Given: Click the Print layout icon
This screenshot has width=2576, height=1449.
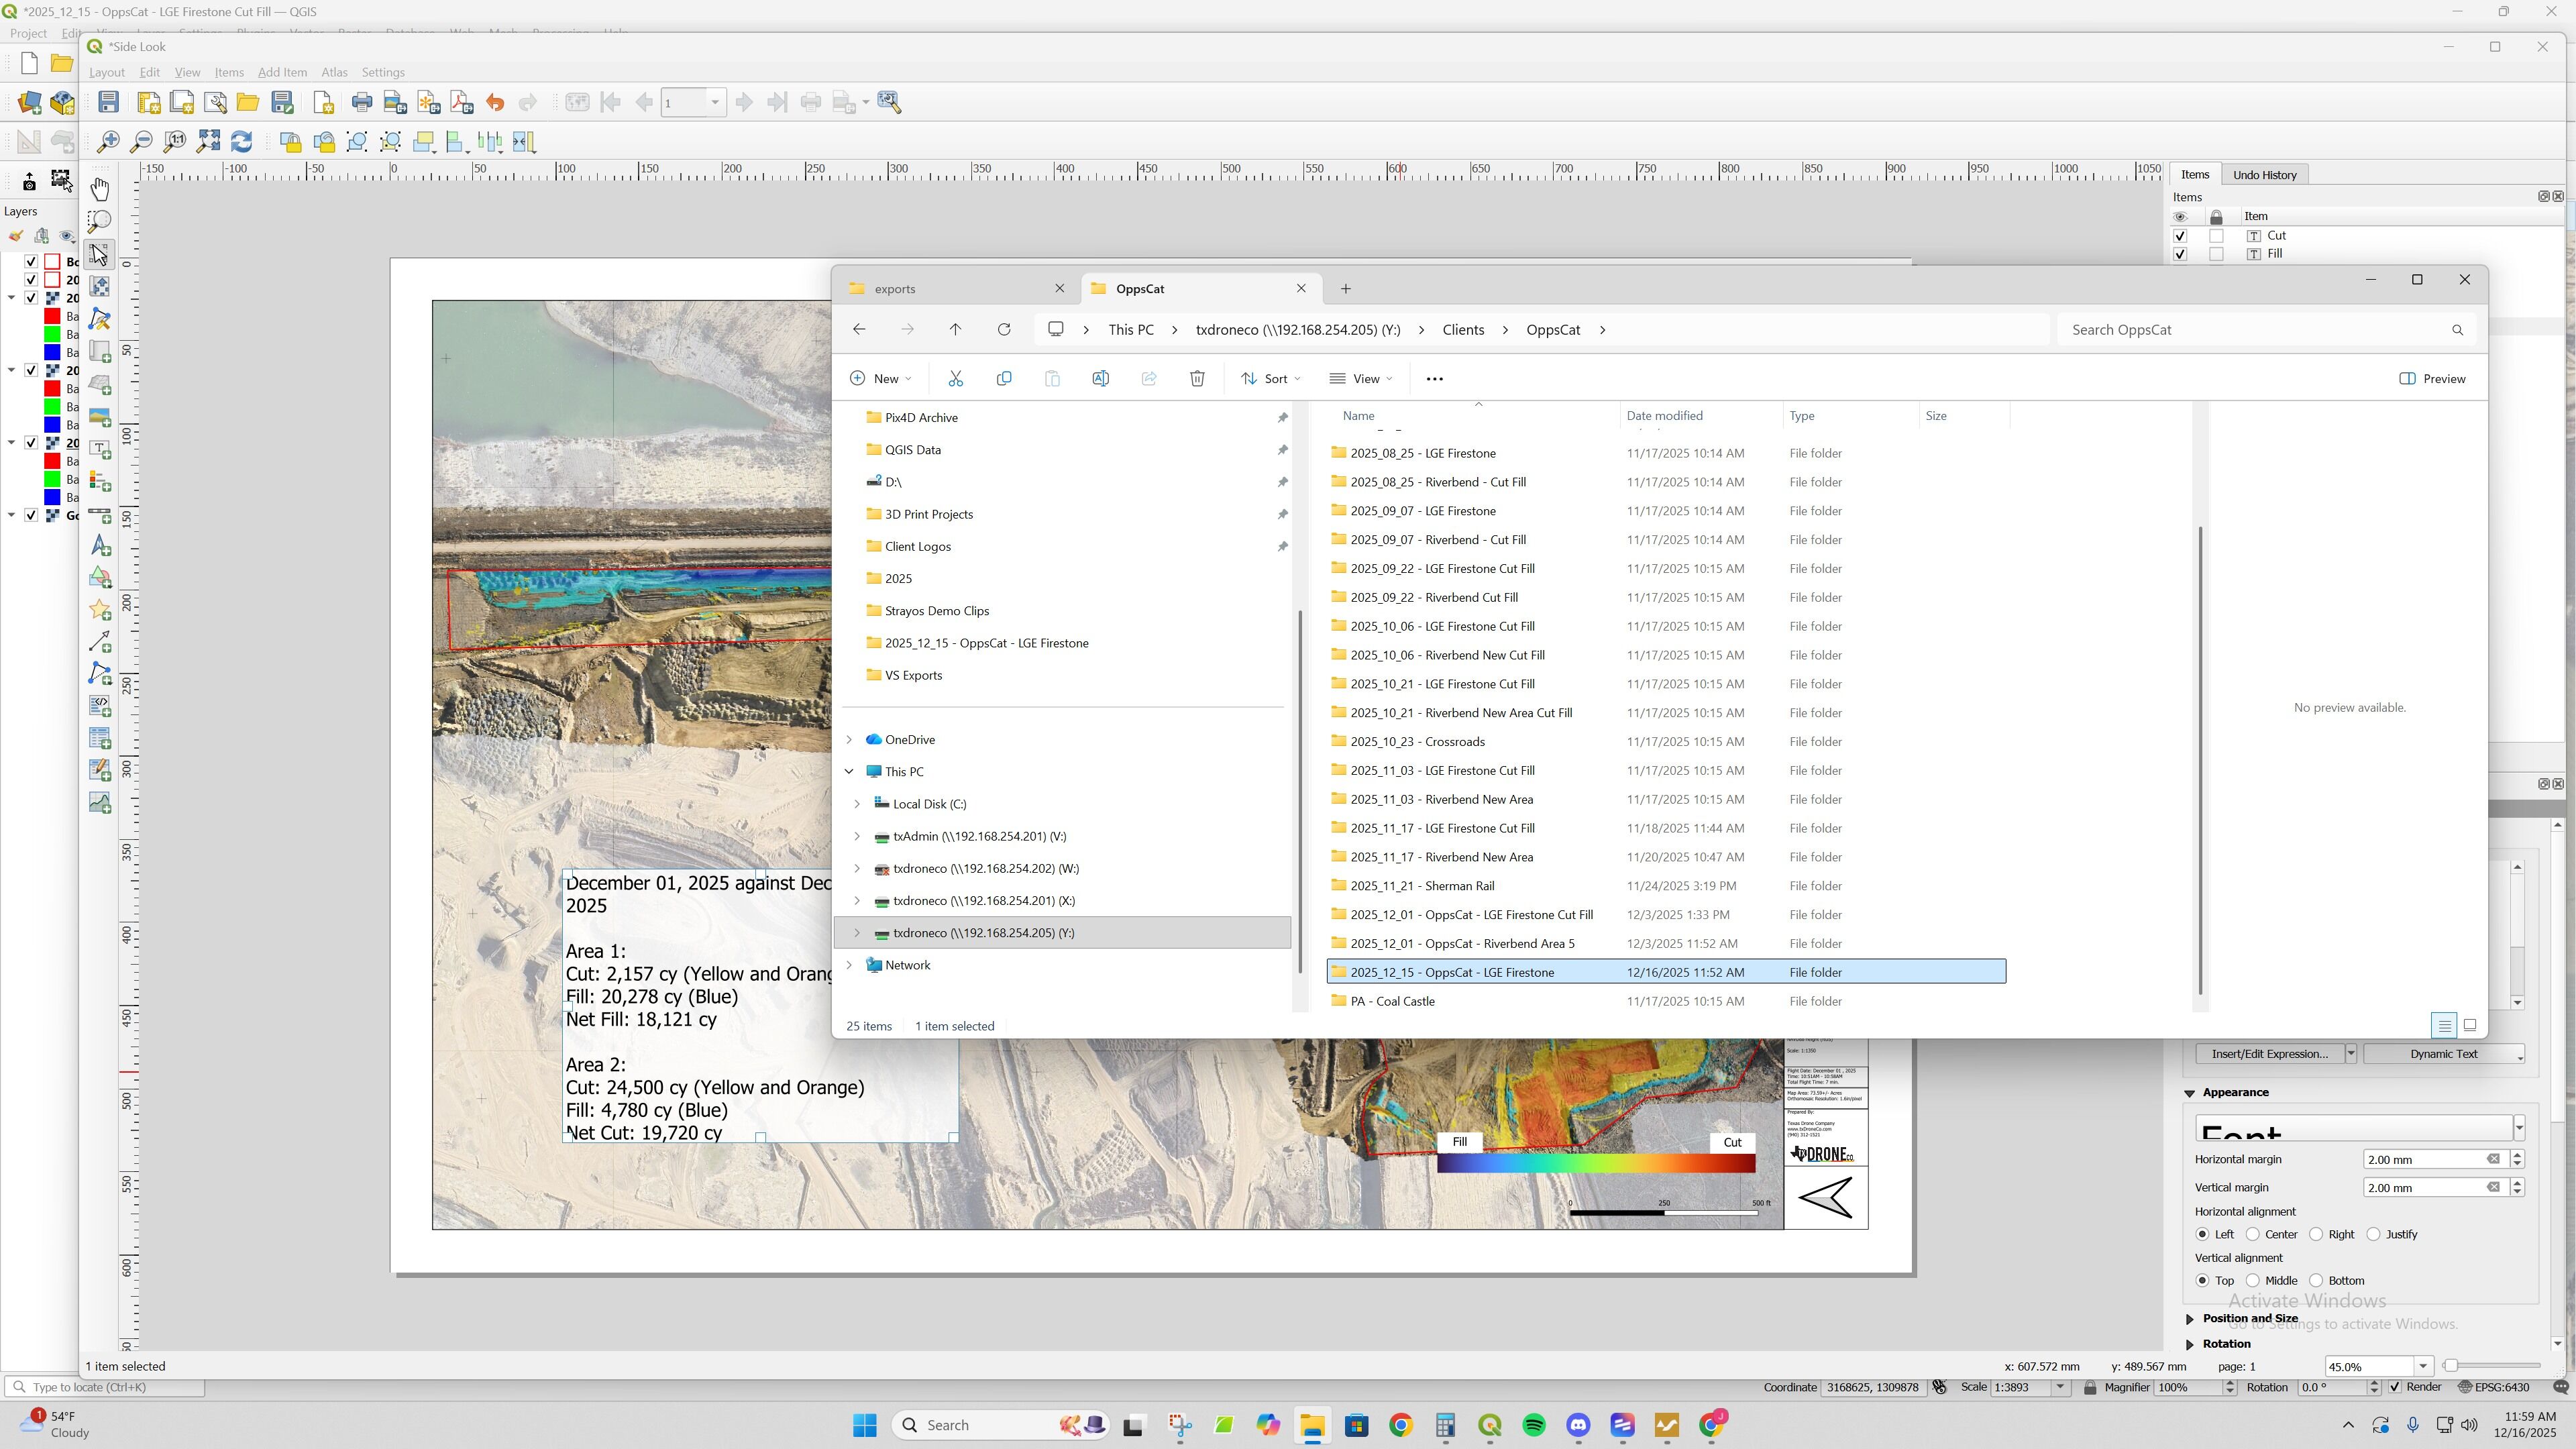Looking at the screenshot, I should [x=362, y=102].
